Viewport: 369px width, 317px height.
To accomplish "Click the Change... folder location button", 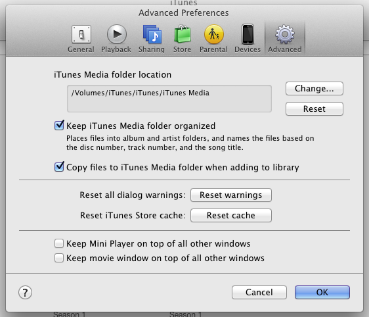I will click(315, 89).
